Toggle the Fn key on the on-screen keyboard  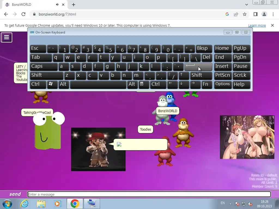[207, 85]
